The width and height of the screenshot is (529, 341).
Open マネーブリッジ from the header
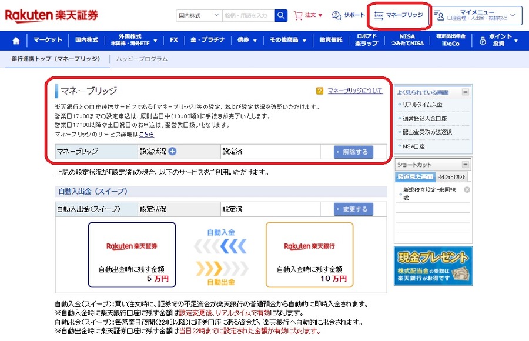coord(399,15)
